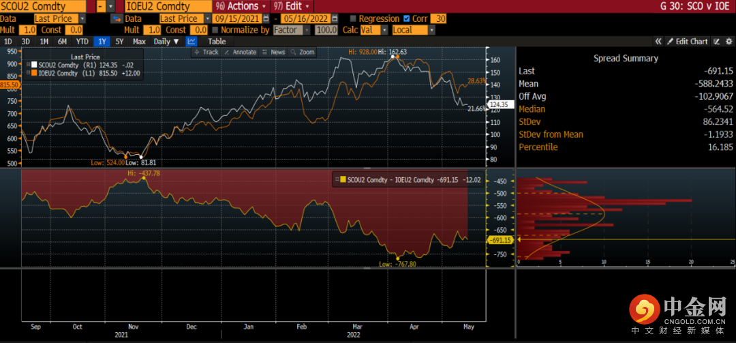Show News on the chart
This screenshot has width=736, height=343.
[274, 52]
